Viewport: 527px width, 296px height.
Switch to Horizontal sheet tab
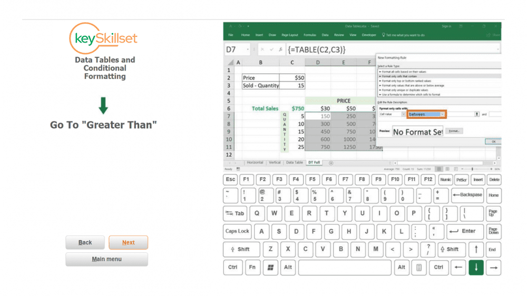tap(255, 162)
